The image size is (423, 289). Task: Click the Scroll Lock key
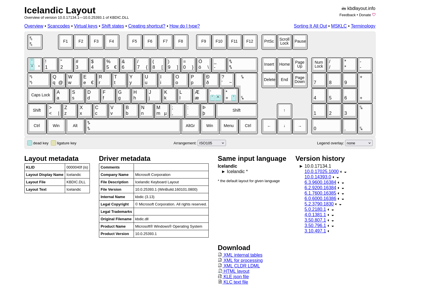point(284,41)
